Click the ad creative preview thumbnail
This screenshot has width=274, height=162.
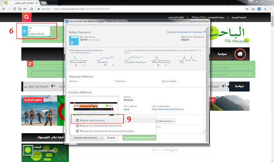(x=94, y=106)
